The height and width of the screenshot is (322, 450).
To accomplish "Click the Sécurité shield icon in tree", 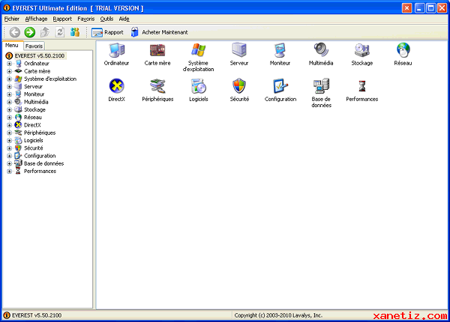I will pos(18,148).
